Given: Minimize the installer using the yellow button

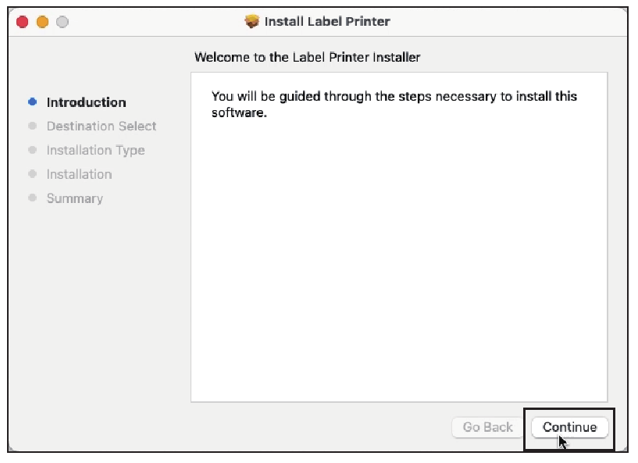Looking at the screenshot, I should 42,22.
